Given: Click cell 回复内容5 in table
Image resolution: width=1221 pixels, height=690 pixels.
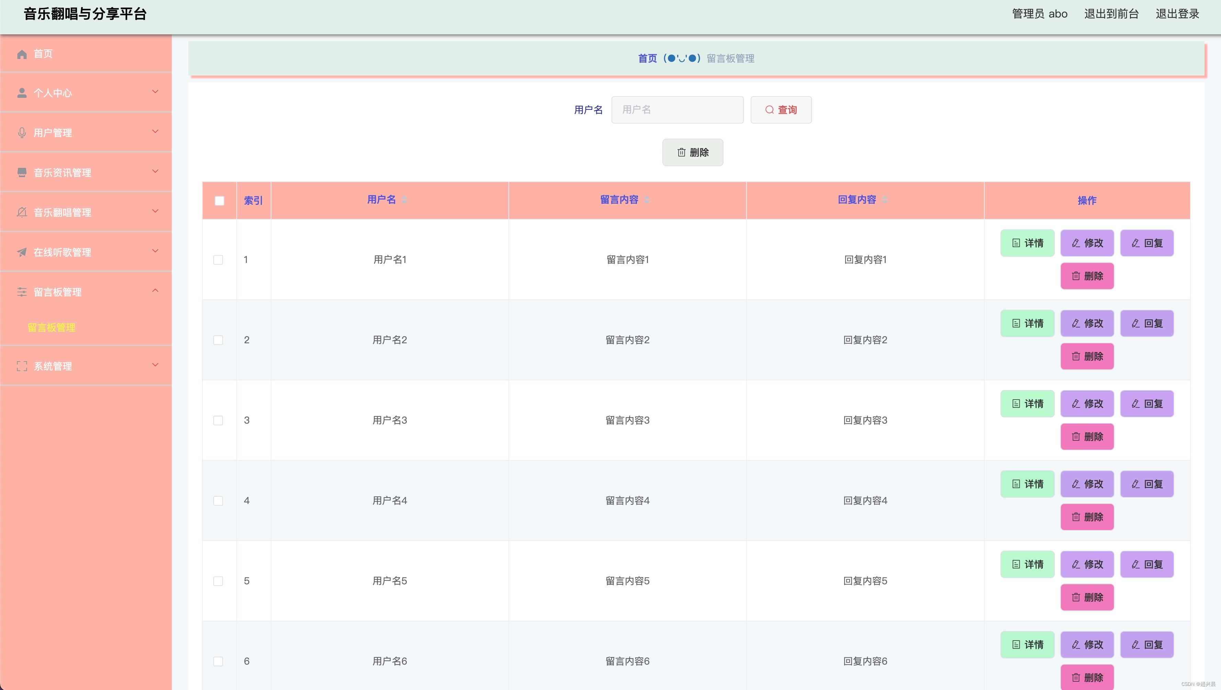Looking at the screenshot, I should point(865,581).
